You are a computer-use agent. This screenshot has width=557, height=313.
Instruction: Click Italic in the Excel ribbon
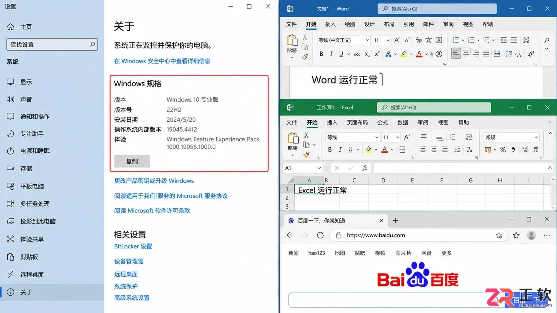[x=340, y=150]
